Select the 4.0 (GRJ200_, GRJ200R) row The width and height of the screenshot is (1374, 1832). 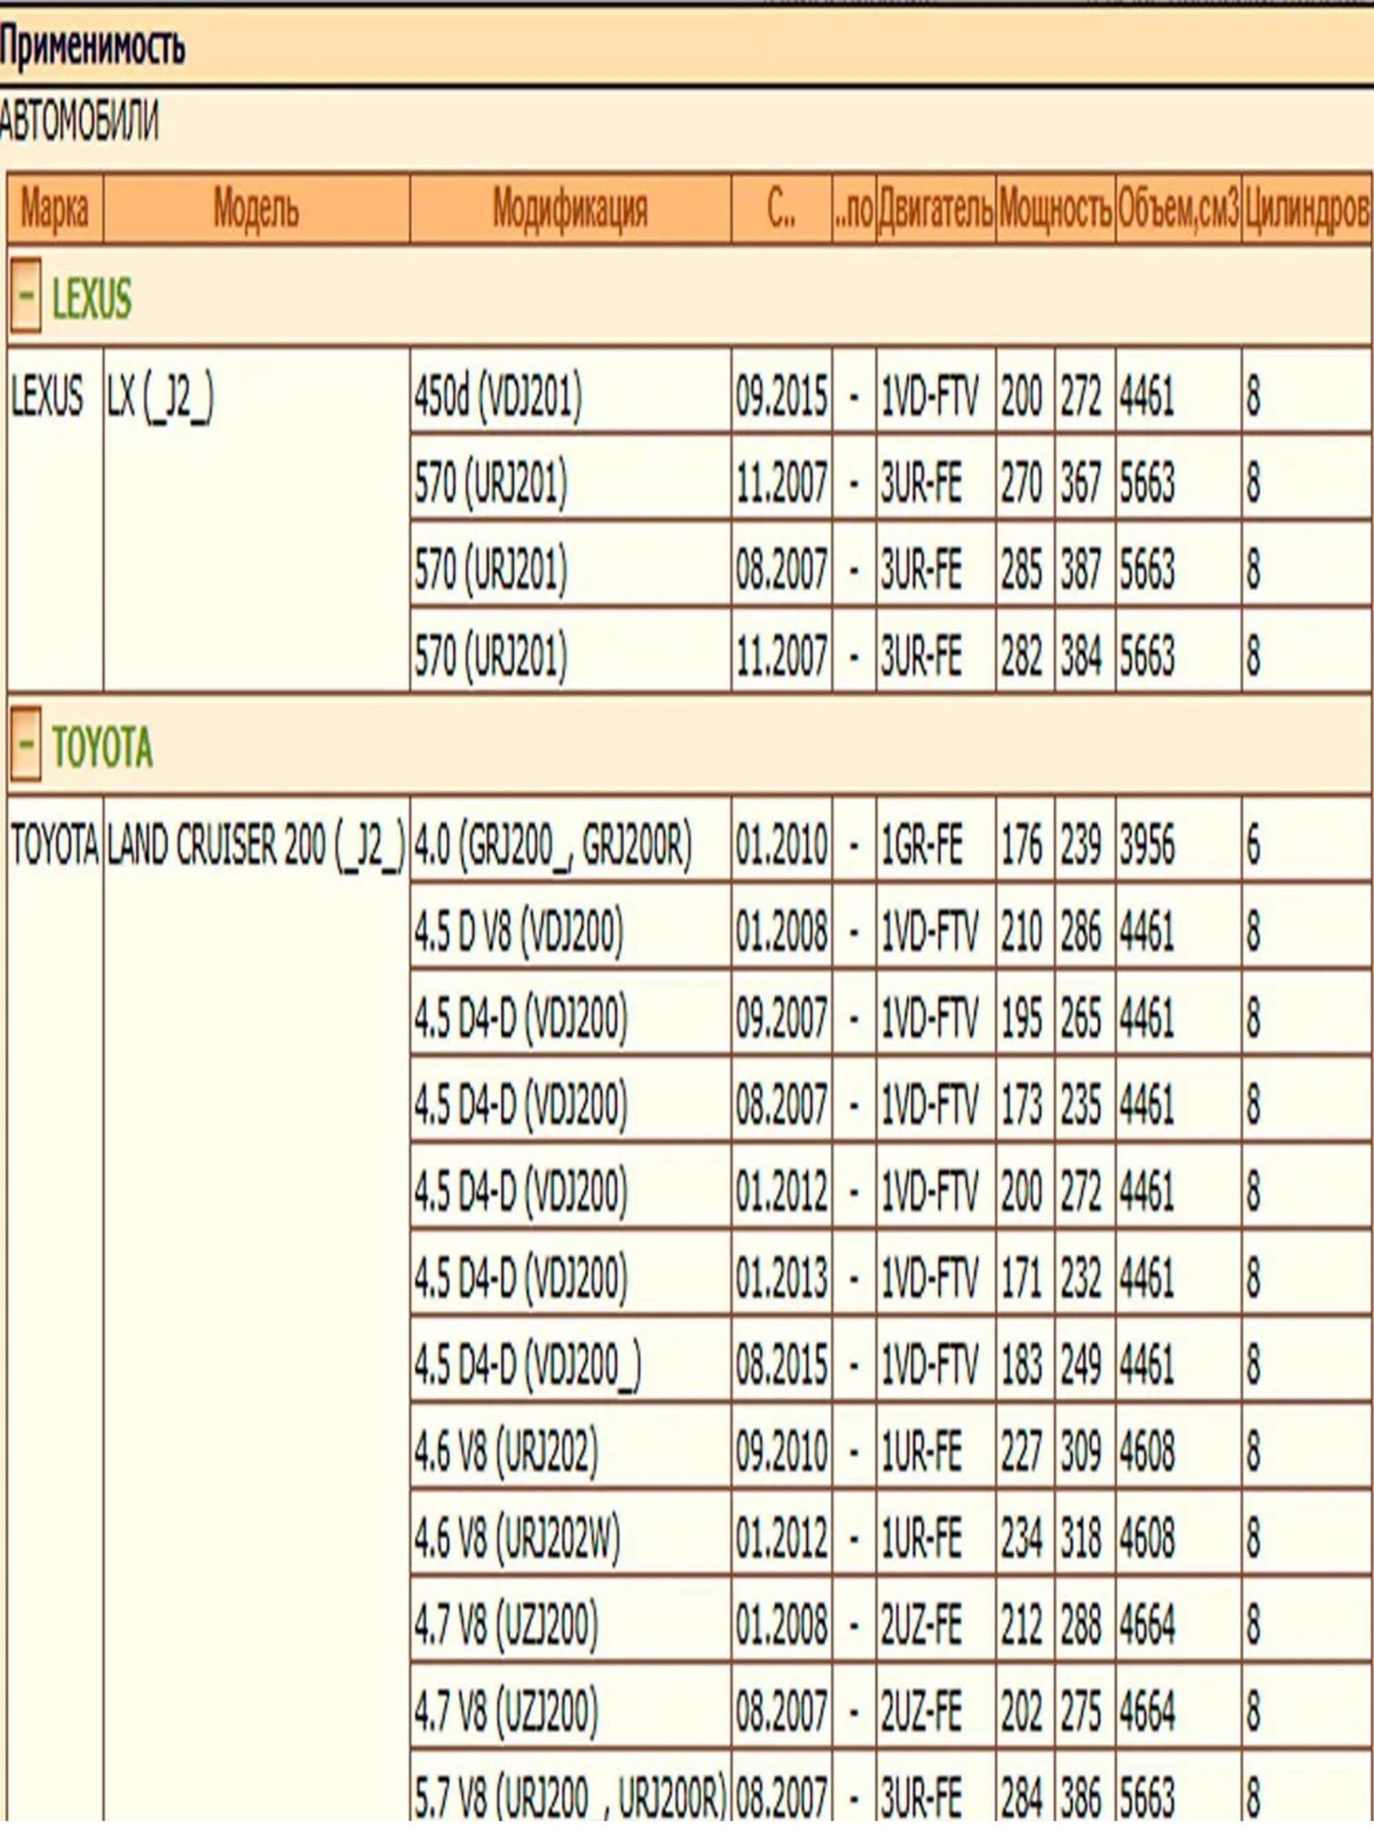(x=552, y=846)
